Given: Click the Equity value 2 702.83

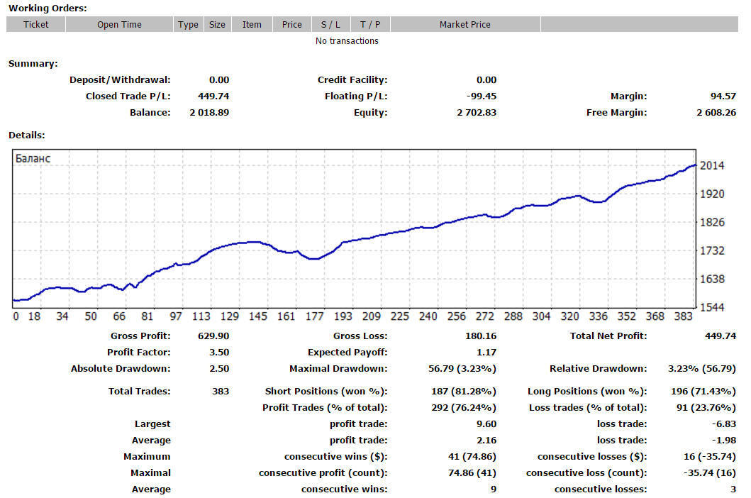Looking at the screenshot, I should tap(477, 113).
